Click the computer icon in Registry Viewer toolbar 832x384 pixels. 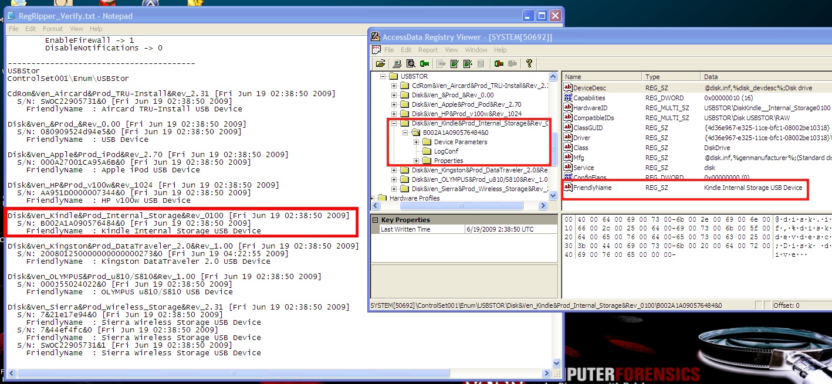coord(397,63)
